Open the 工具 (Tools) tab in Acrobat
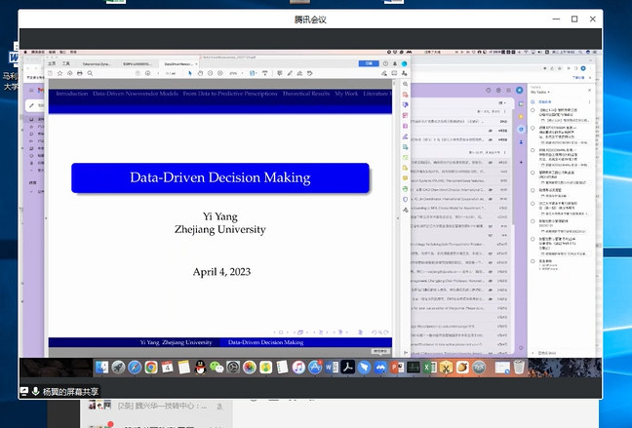Viewport: 632px width, 428px height. 66,62
